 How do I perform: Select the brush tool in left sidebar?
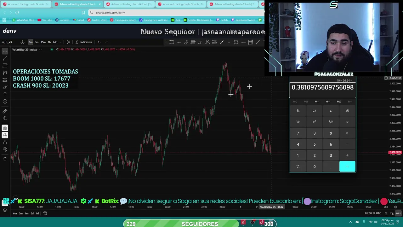click(5, 87)
